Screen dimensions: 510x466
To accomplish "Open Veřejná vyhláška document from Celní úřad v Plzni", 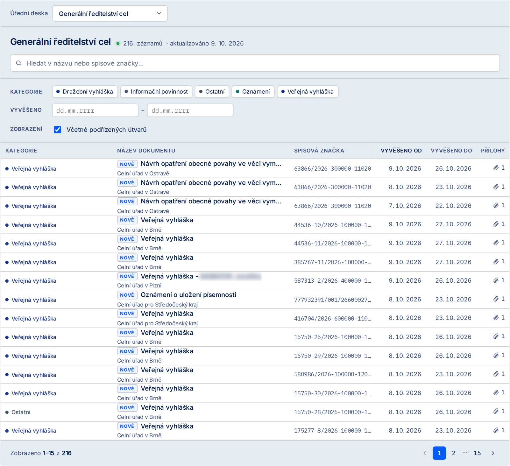I will 201,276.
